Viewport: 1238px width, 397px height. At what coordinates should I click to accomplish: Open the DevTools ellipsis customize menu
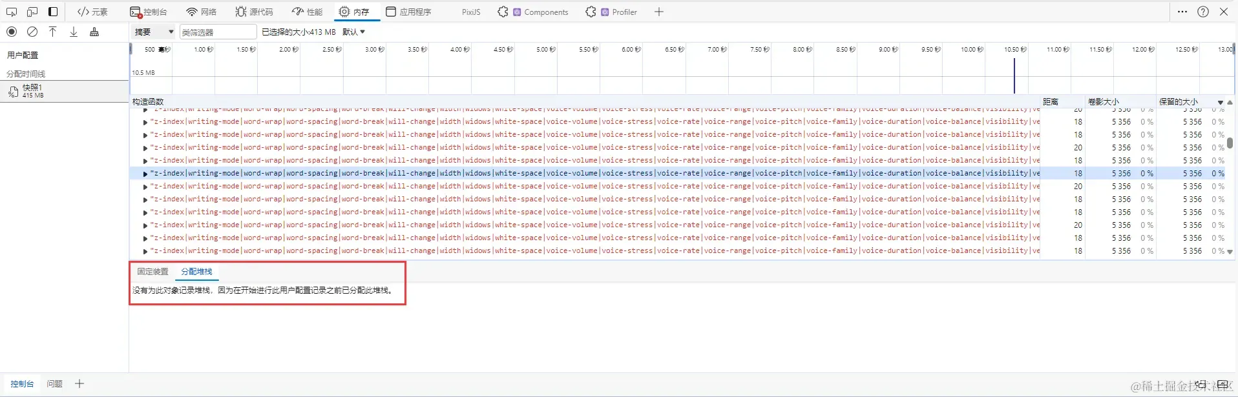pyautogui.click(x=1182, y=12)
